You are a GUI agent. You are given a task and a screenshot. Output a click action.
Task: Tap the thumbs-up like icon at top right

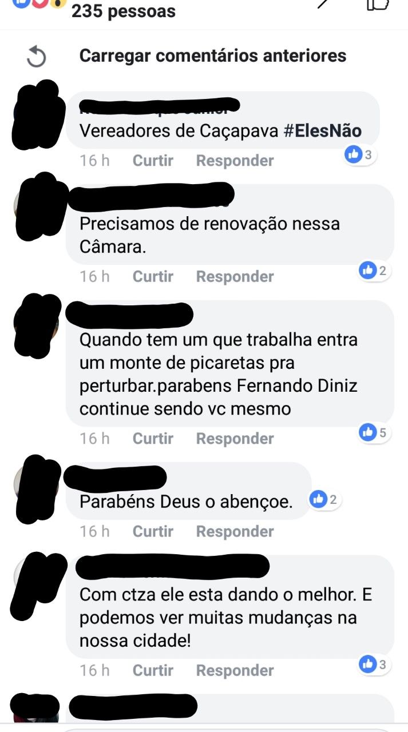pos(377,4)
